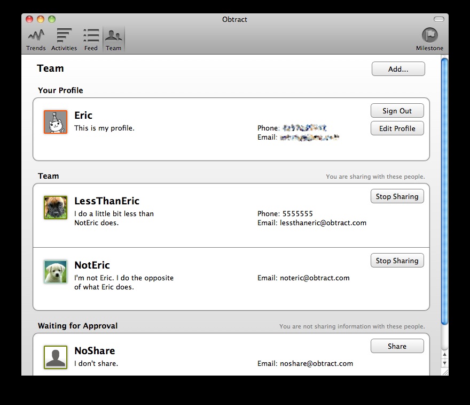
Task: Click email noteric@obtract.com
Action: click(x=315, y=278)
